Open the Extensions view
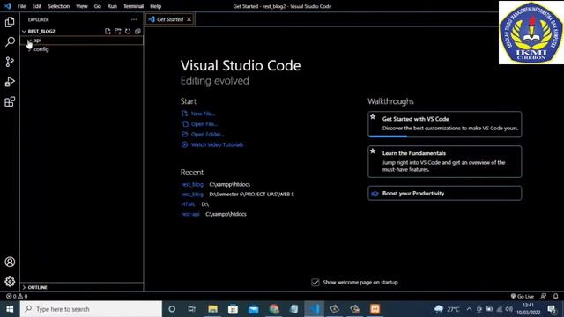Screen dimensions: 564x317 click(x=10, y=102)
